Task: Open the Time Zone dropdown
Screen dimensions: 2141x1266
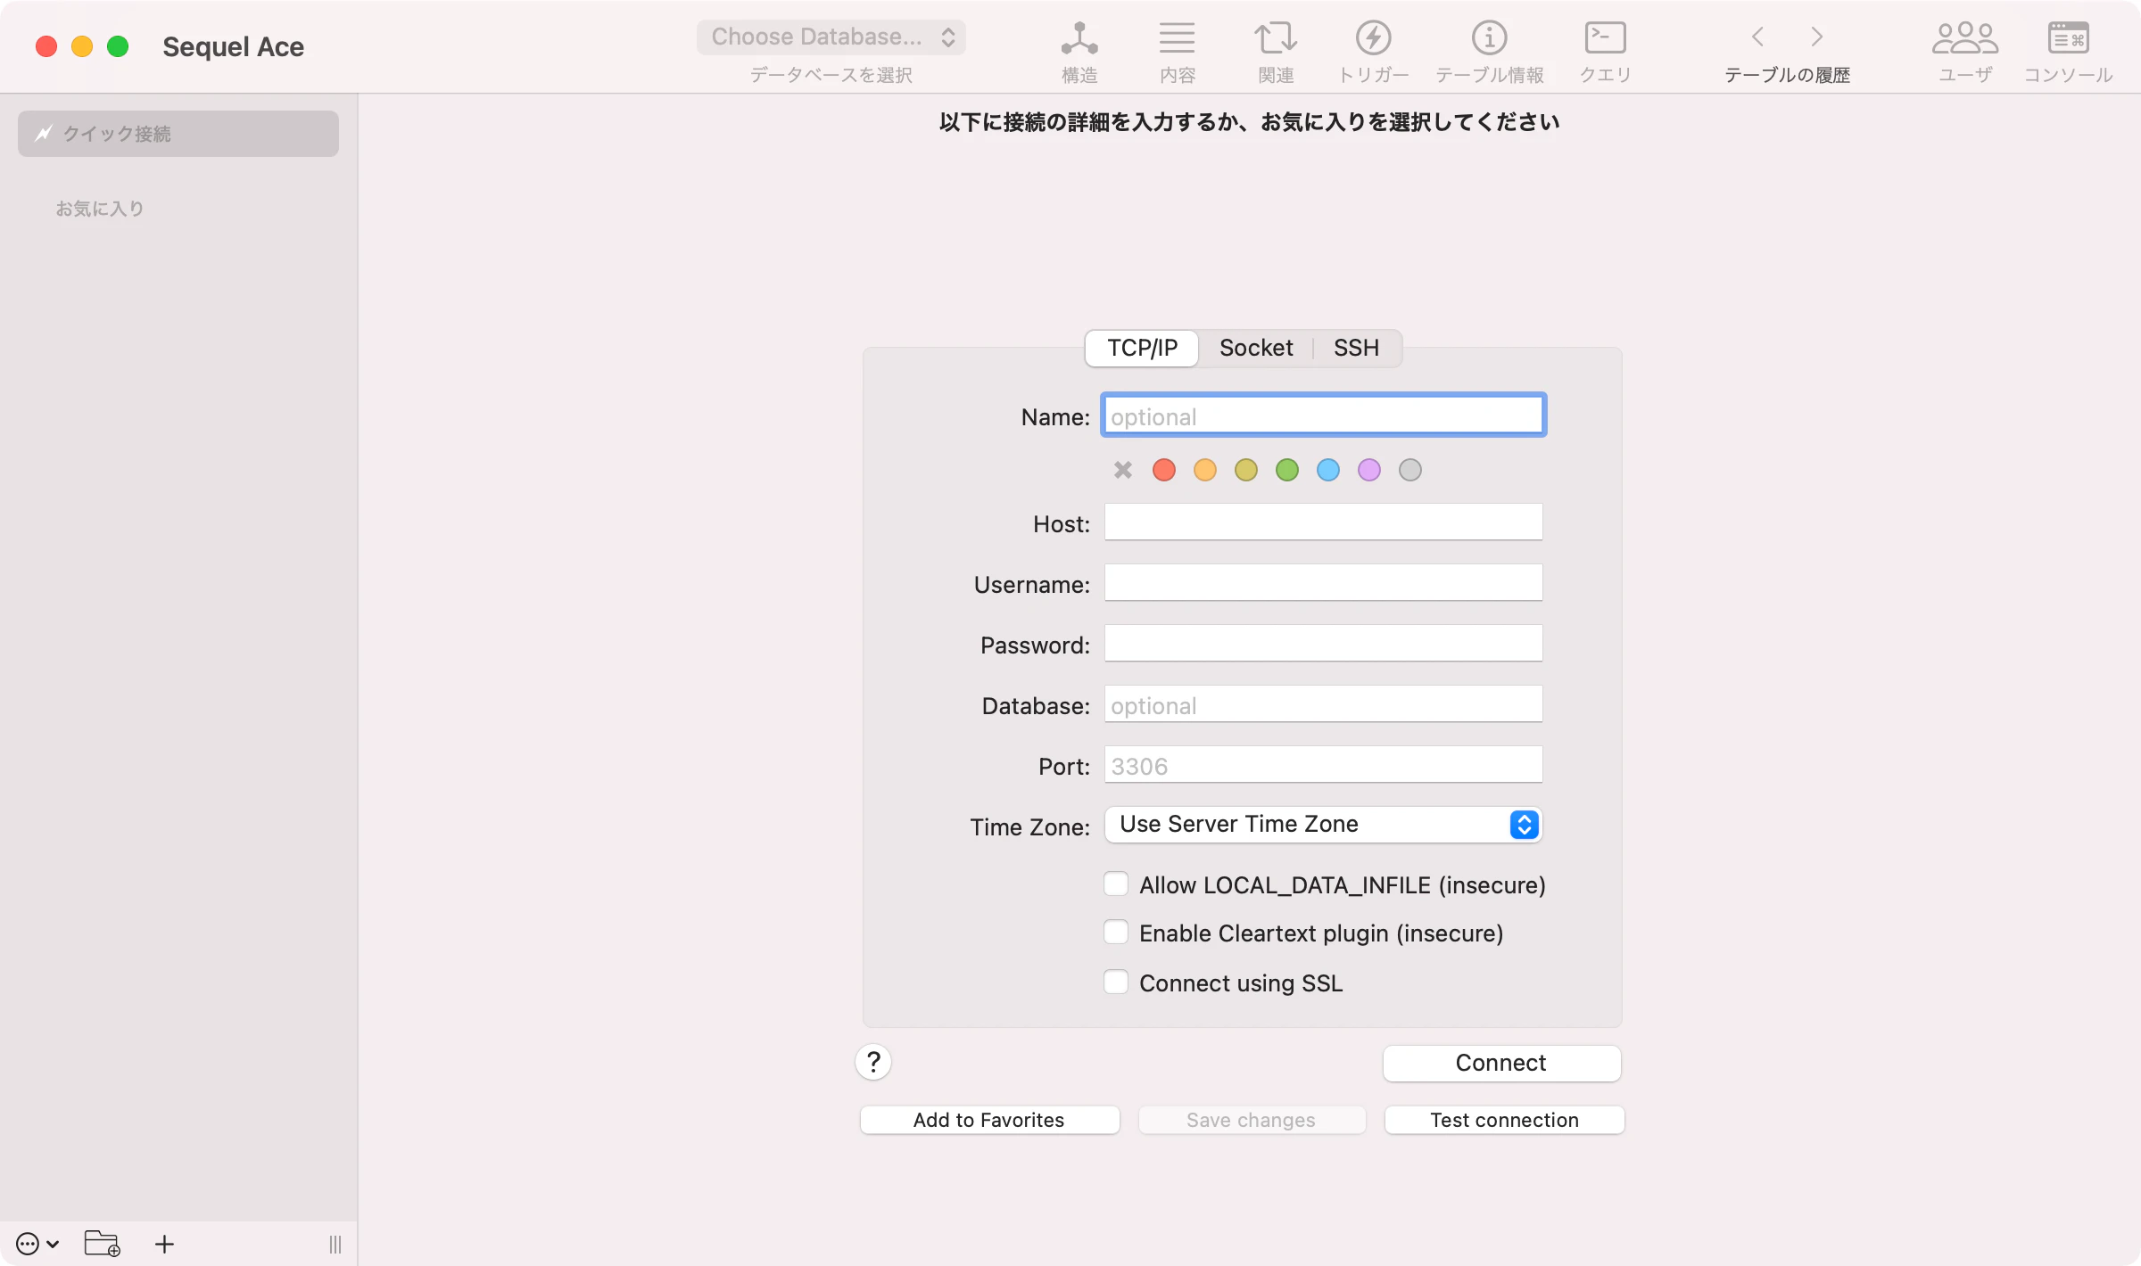Action: (1324, 825)
